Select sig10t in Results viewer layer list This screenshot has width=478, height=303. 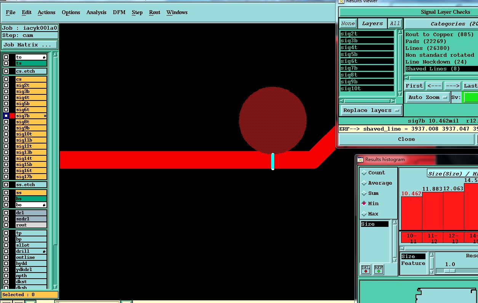[x=367, y=88]
